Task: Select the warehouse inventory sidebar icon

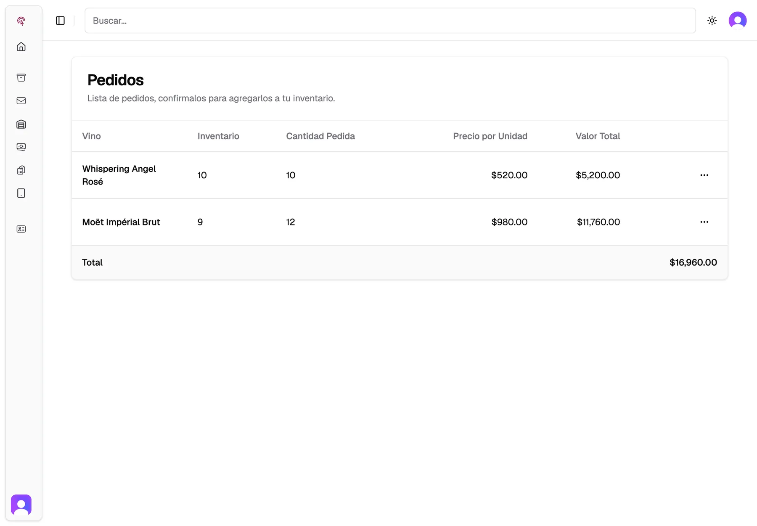Action: click(x=21, y=124)
